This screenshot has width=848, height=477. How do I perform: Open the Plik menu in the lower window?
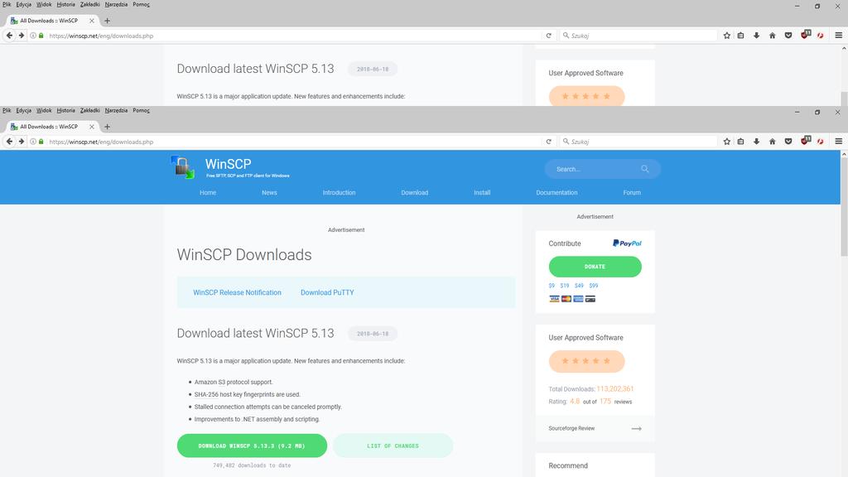tap(7, 110)
